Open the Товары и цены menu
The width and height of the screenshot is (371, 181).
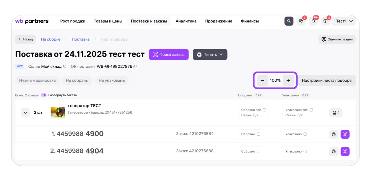coord(108,21)
